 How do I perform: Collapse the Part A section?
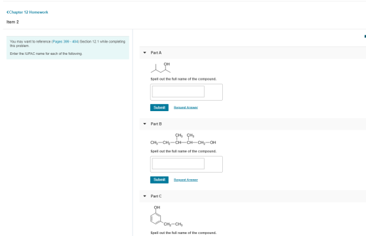coord(144,53)
